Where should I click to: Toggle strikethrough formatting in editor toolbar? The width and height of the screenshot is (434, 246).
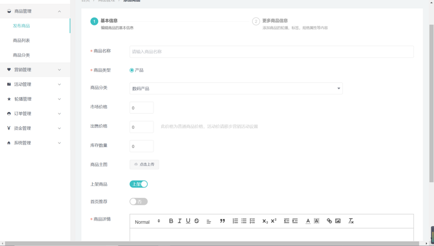tap(196, 221)
